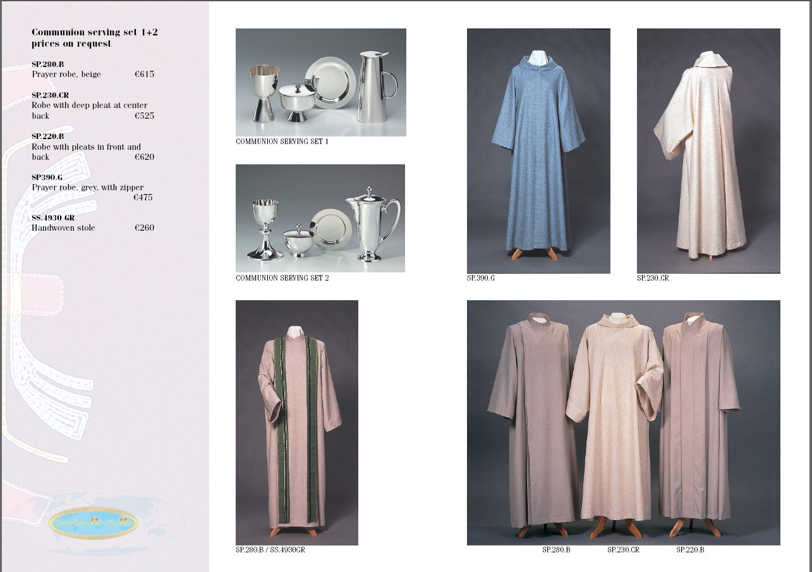Click the 'Handwoven stole' description text
Screen dimensions: 812x572
63,228
